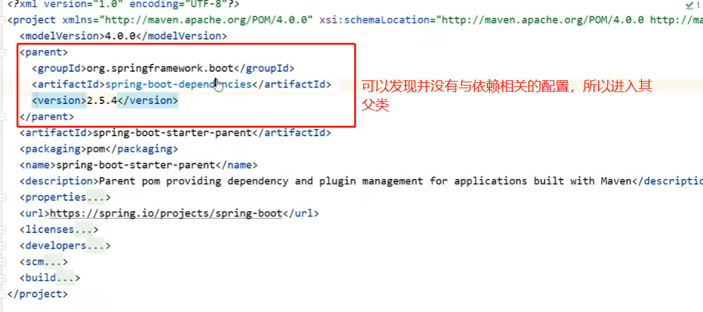Collapse the project element via gutter fold marker

coord(3,20)
